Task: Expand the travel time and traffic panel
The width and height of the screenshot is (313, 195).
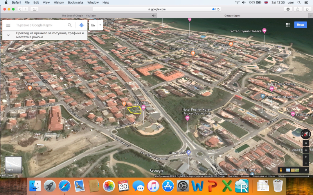Action: pos(8,35)
